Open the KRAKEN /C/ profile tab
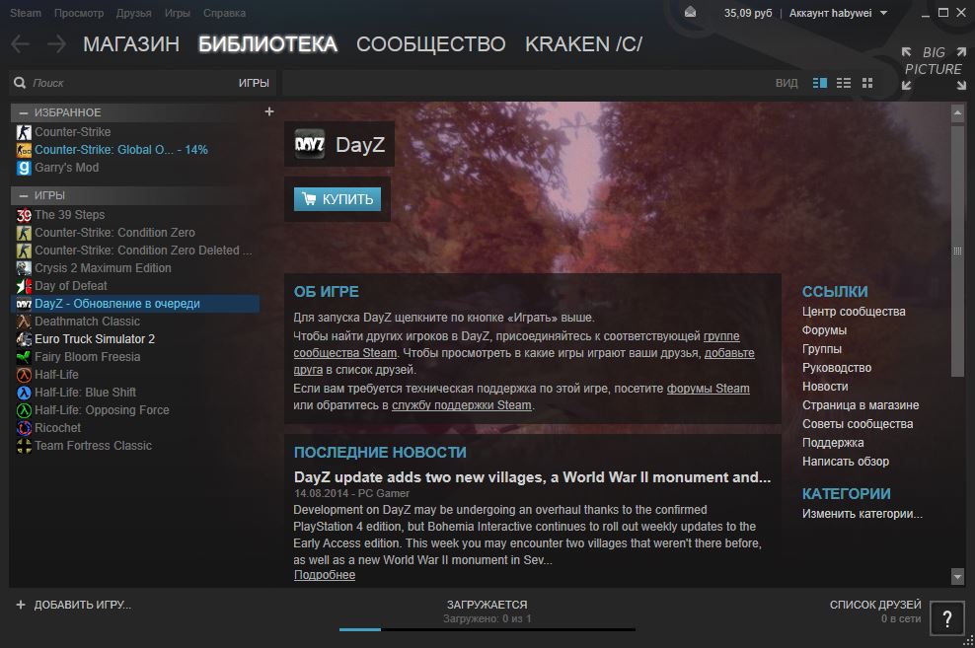 point(583,44)
